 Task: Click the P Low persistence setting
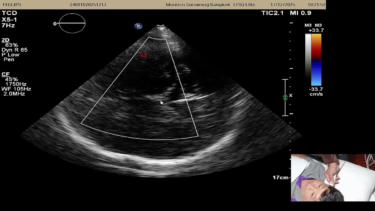[11, 55]
